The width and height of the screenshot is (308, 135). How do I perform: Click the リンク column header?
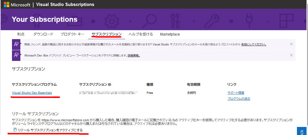coord(232,85)
